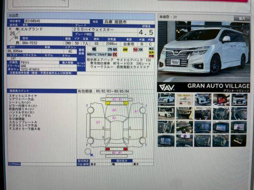Click the left yellow headlight marker
The width and height of the screenshot is (254, 190).
pyautogui.click(x=108, y=103)
